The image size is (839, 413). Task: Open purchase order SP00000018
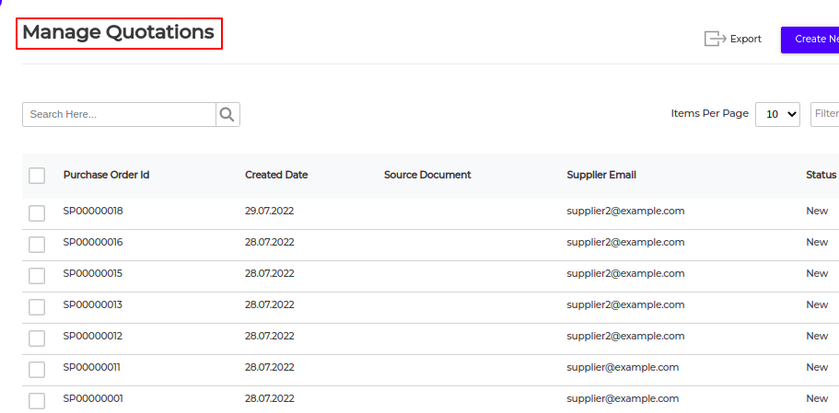pyautogui.click(x=93, y=211)
